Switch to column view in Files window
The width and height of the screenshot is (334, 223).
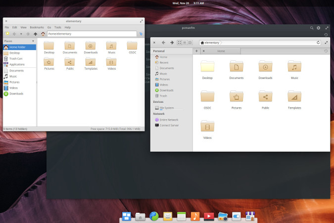click(190, 43)
